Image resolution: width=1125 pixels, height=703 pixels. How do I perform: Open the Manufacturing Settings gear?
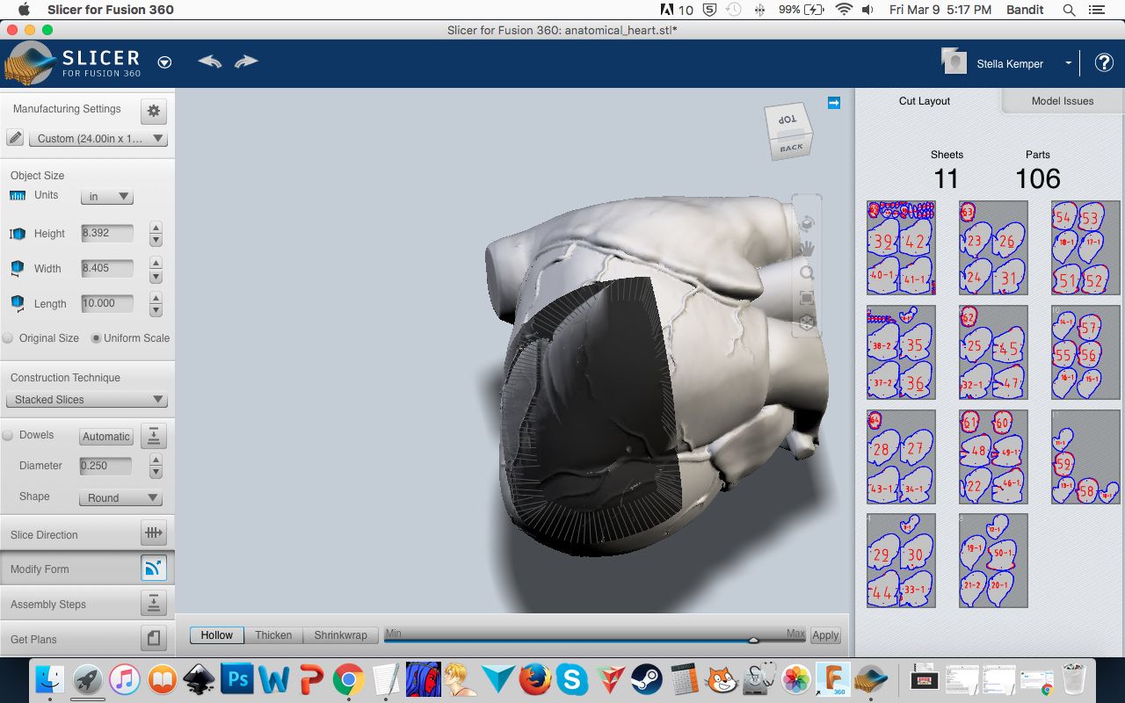point(154,111)
